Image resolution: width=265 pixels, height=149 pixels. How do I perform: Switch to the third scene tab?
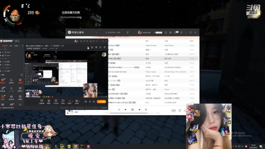pos(16,46)
